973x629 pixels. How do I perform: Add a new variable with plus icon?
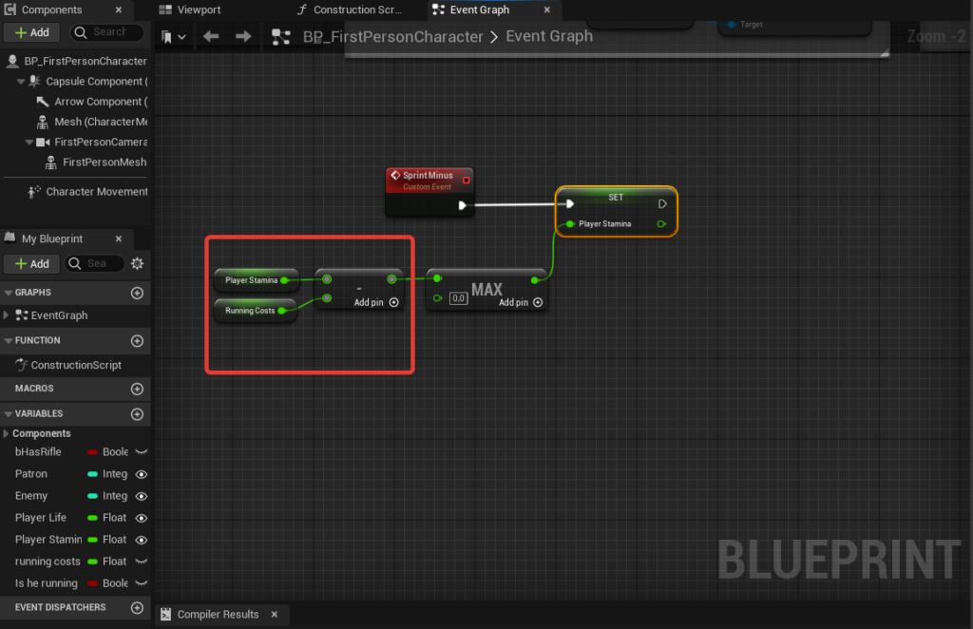(137, 414)
